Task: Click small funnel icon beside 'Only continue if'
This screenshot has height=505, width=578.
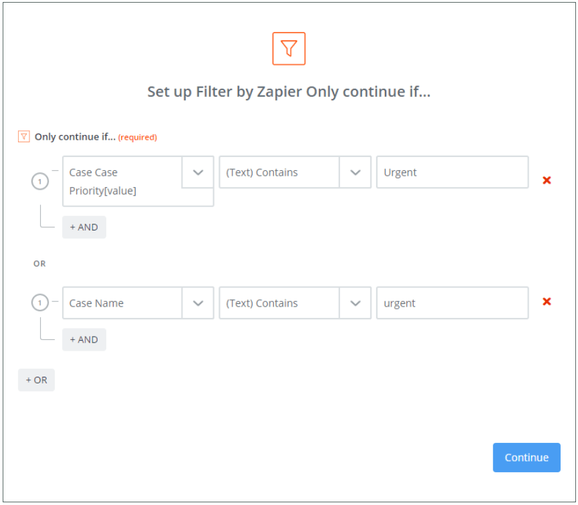Action: point(24,137)
